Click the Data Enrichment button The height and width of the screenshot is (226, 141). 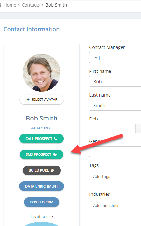[42, 186]
